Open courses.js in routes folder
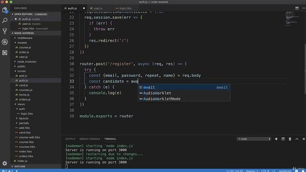The height and width of the screenshot is (172, 306). (25, 90)
